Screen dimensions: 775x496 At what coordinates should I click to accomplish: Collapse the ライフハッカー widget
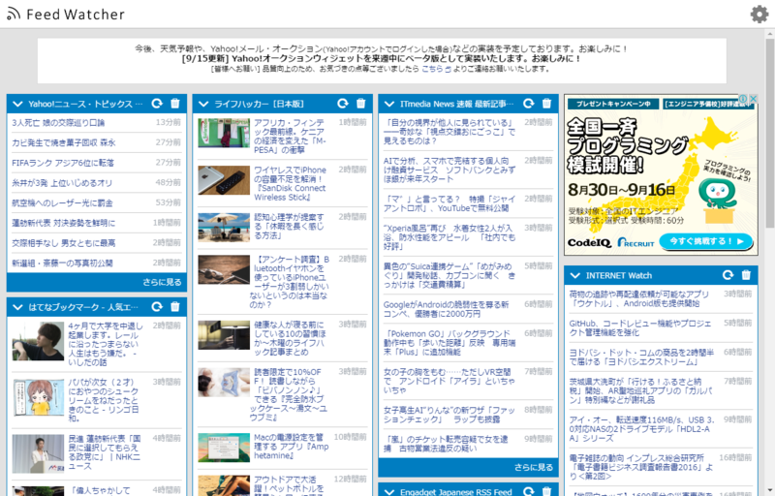coord(203,104)
